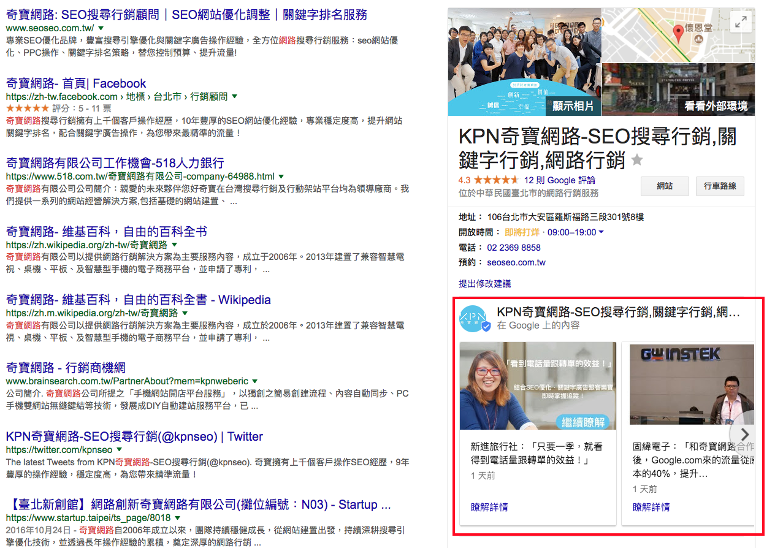
Task: Open the map thumbnail showing 懷恩堂
Action: tap(679, 34)
